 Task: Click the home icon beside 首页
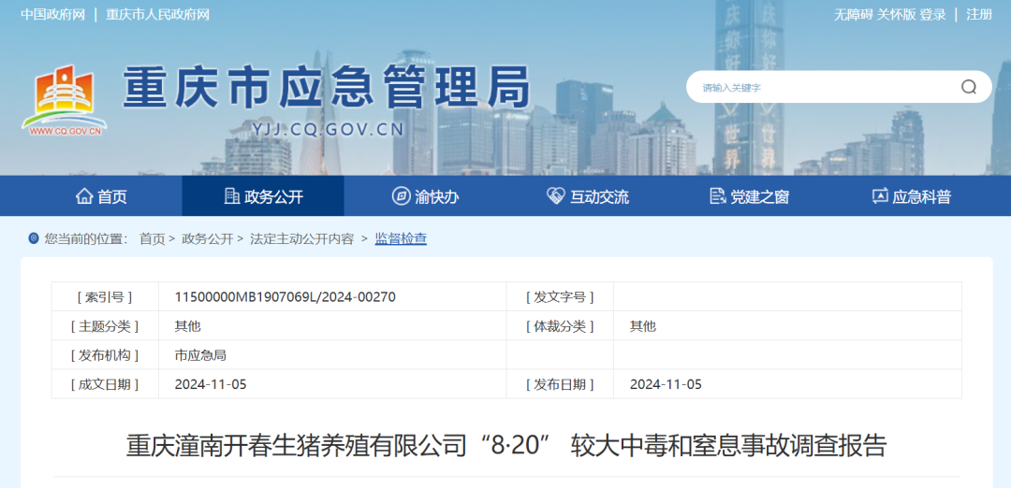coord(84,196)
